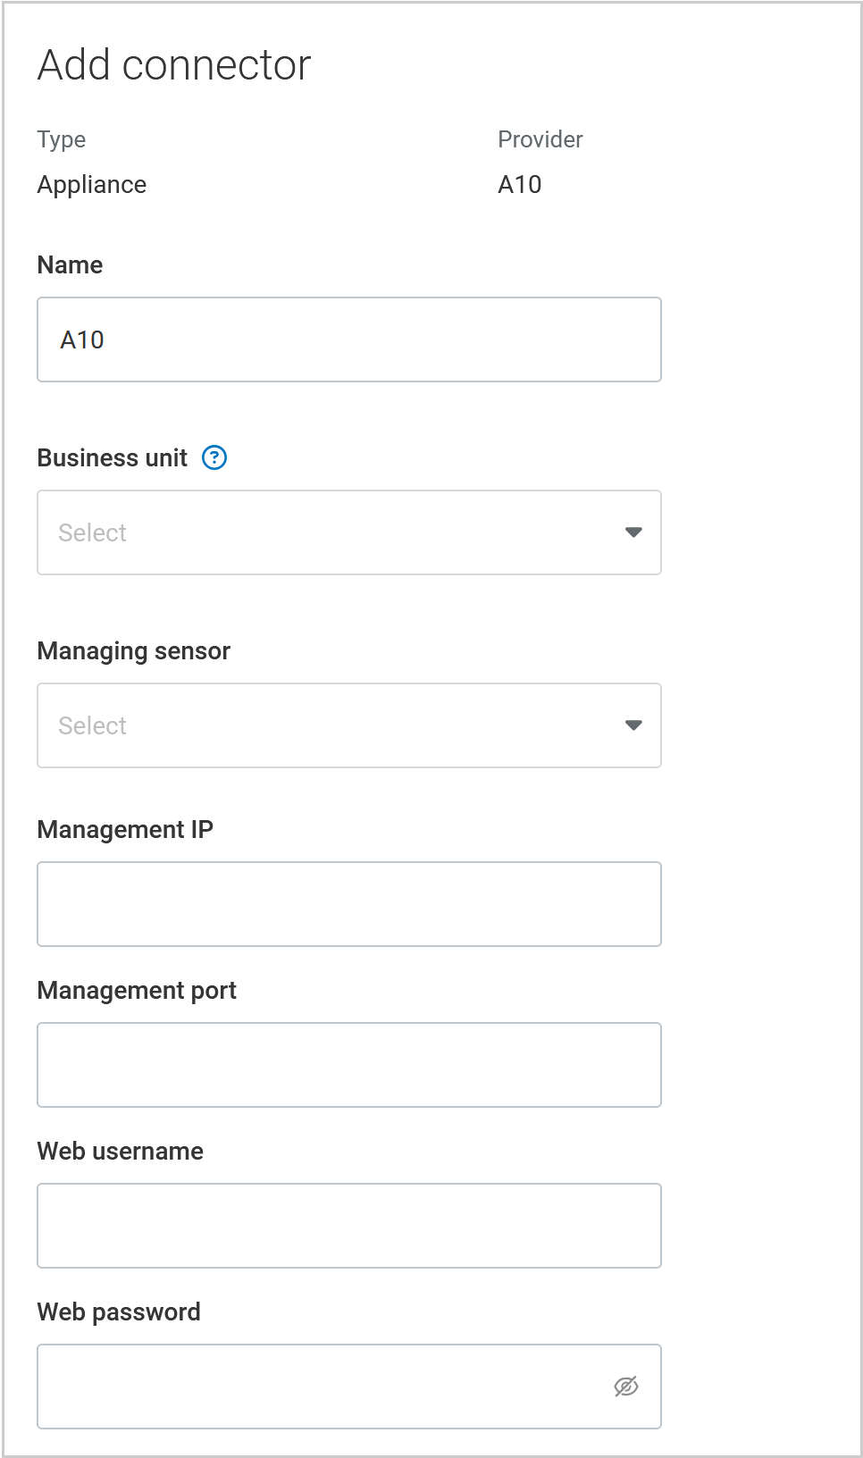Toggle the Web password visibility eye icon
This screenshot has height=1458, width=863.
coord(628,1386)
